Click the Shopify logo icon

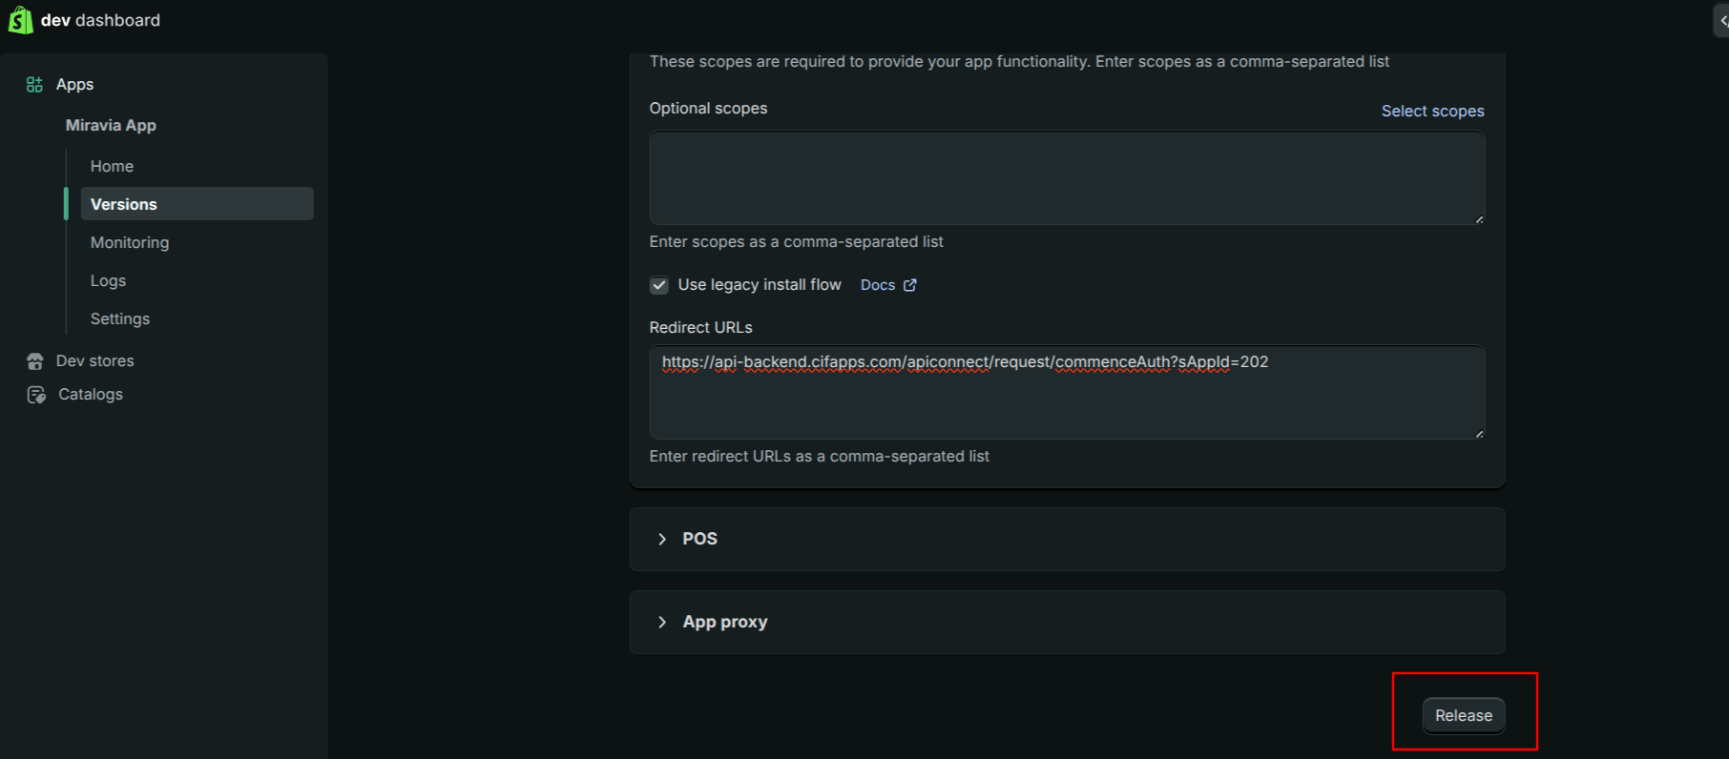coord(20,20)
